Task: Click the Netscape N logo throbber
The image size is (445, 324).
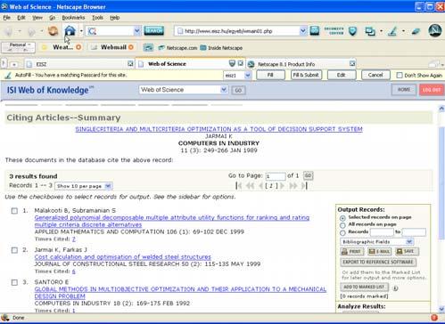Action: pyautogui.click(x=435, y=31)
